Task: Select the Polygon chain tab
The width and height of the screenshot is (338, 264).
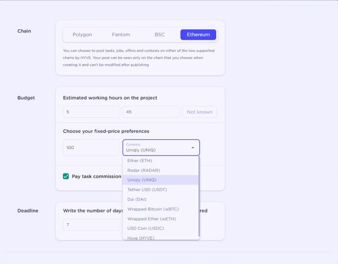Action: (82, 35)
